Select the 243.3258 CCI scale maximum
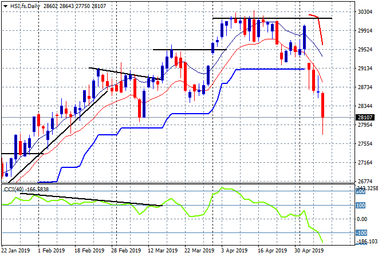This screenshot has width=378, height=257. (x=367, y=188)
